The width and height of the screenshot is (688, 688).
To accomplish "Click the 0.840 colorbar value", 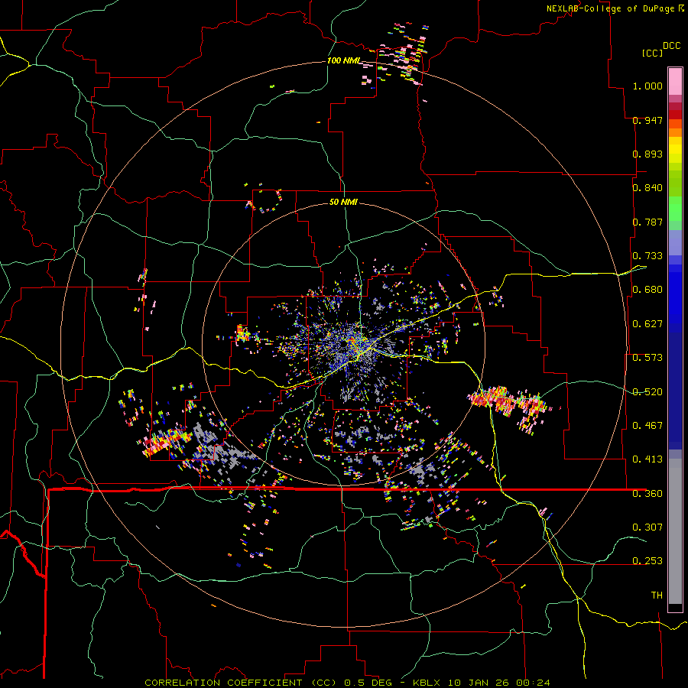I will (x=647, y=188).
